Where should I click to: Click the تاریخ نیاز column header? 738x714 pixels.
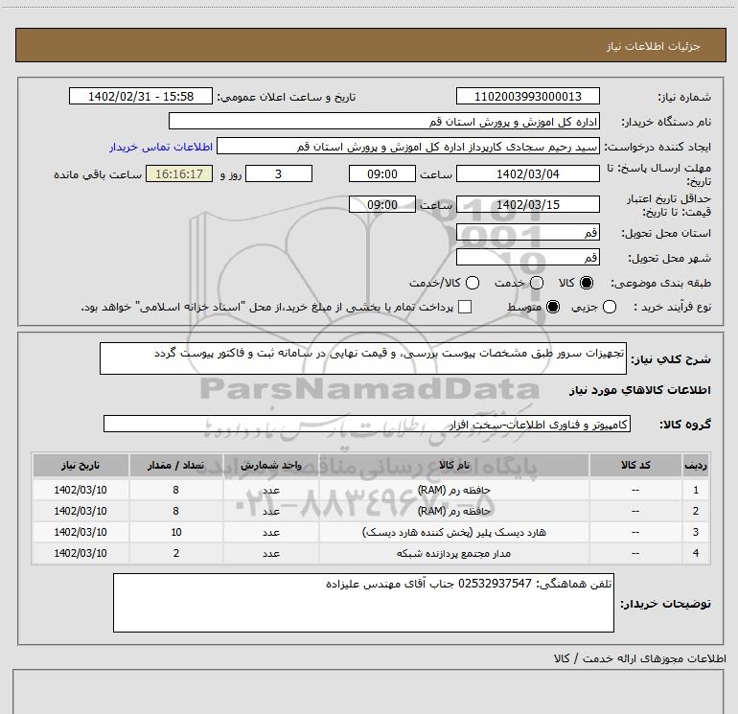[81, 466]
